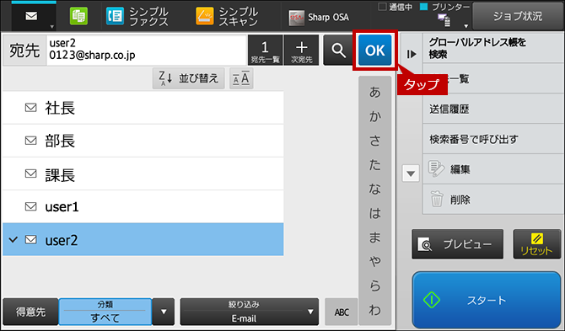The height and width of the screenshot is (331, 565).
Task: Launch Sharp OSA application
Action: (319, 18)
